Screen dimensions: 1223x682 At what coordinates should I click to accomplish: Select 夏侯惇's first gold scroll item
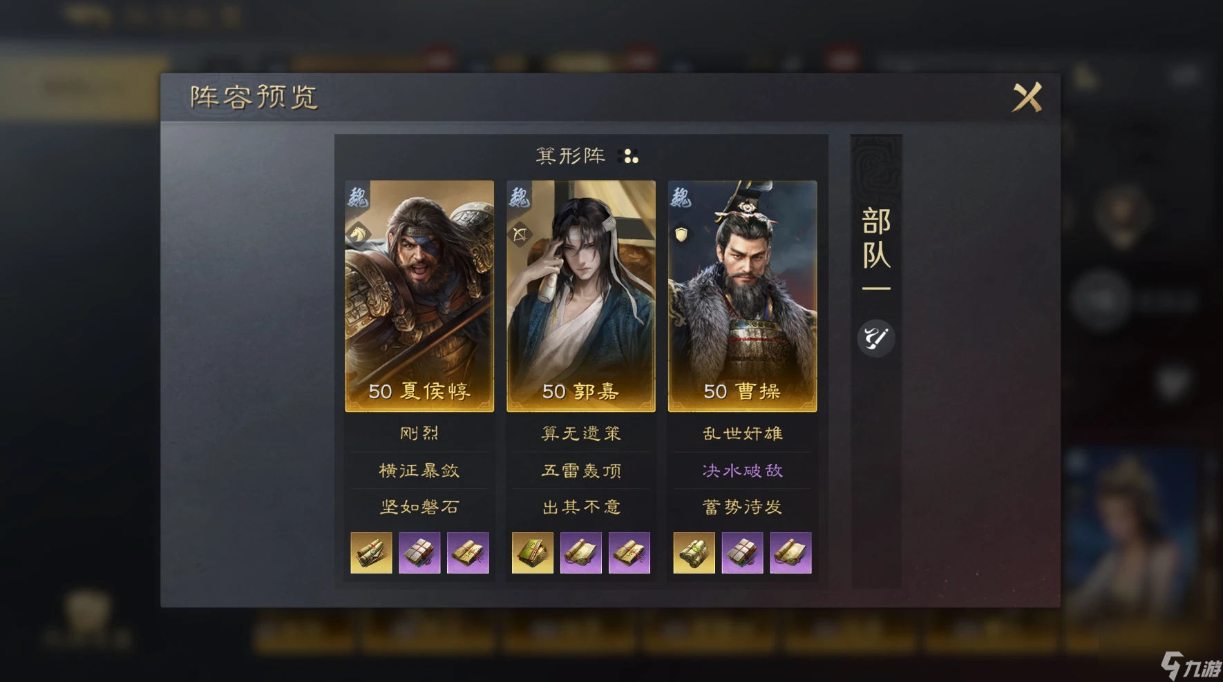371,553
